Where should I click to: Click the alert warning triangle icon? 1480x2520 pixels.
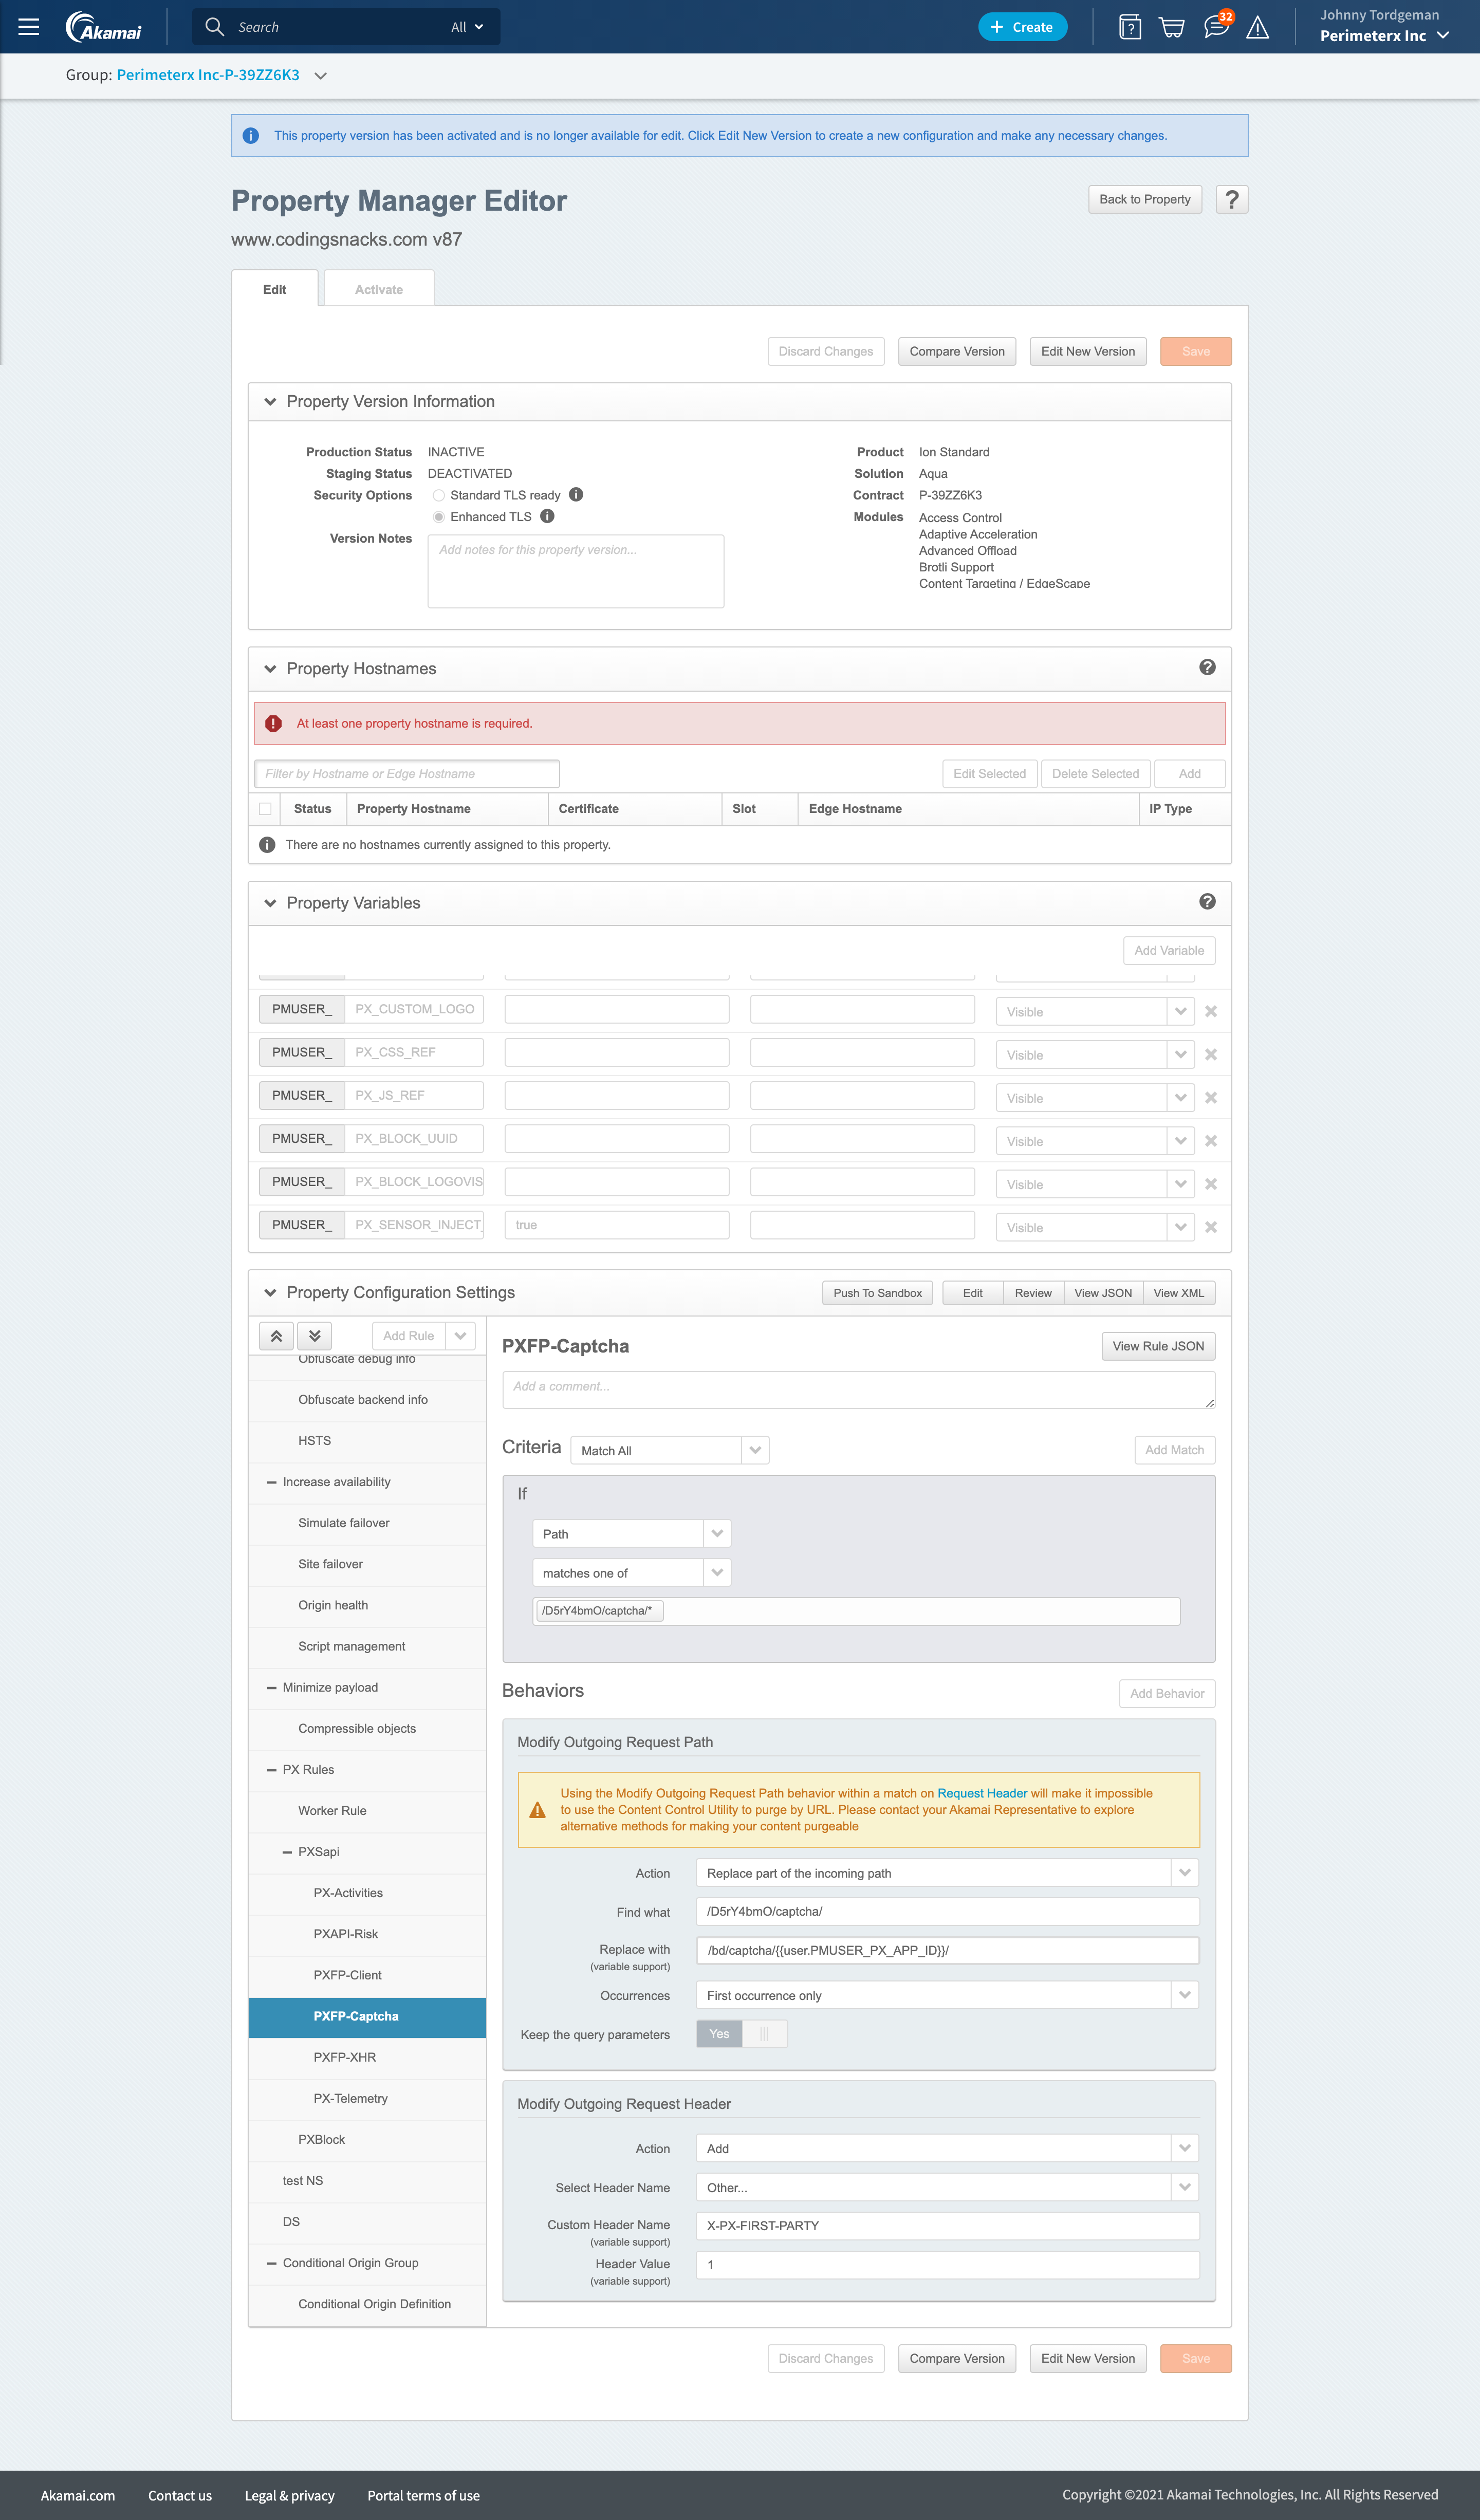point(1258,28)
